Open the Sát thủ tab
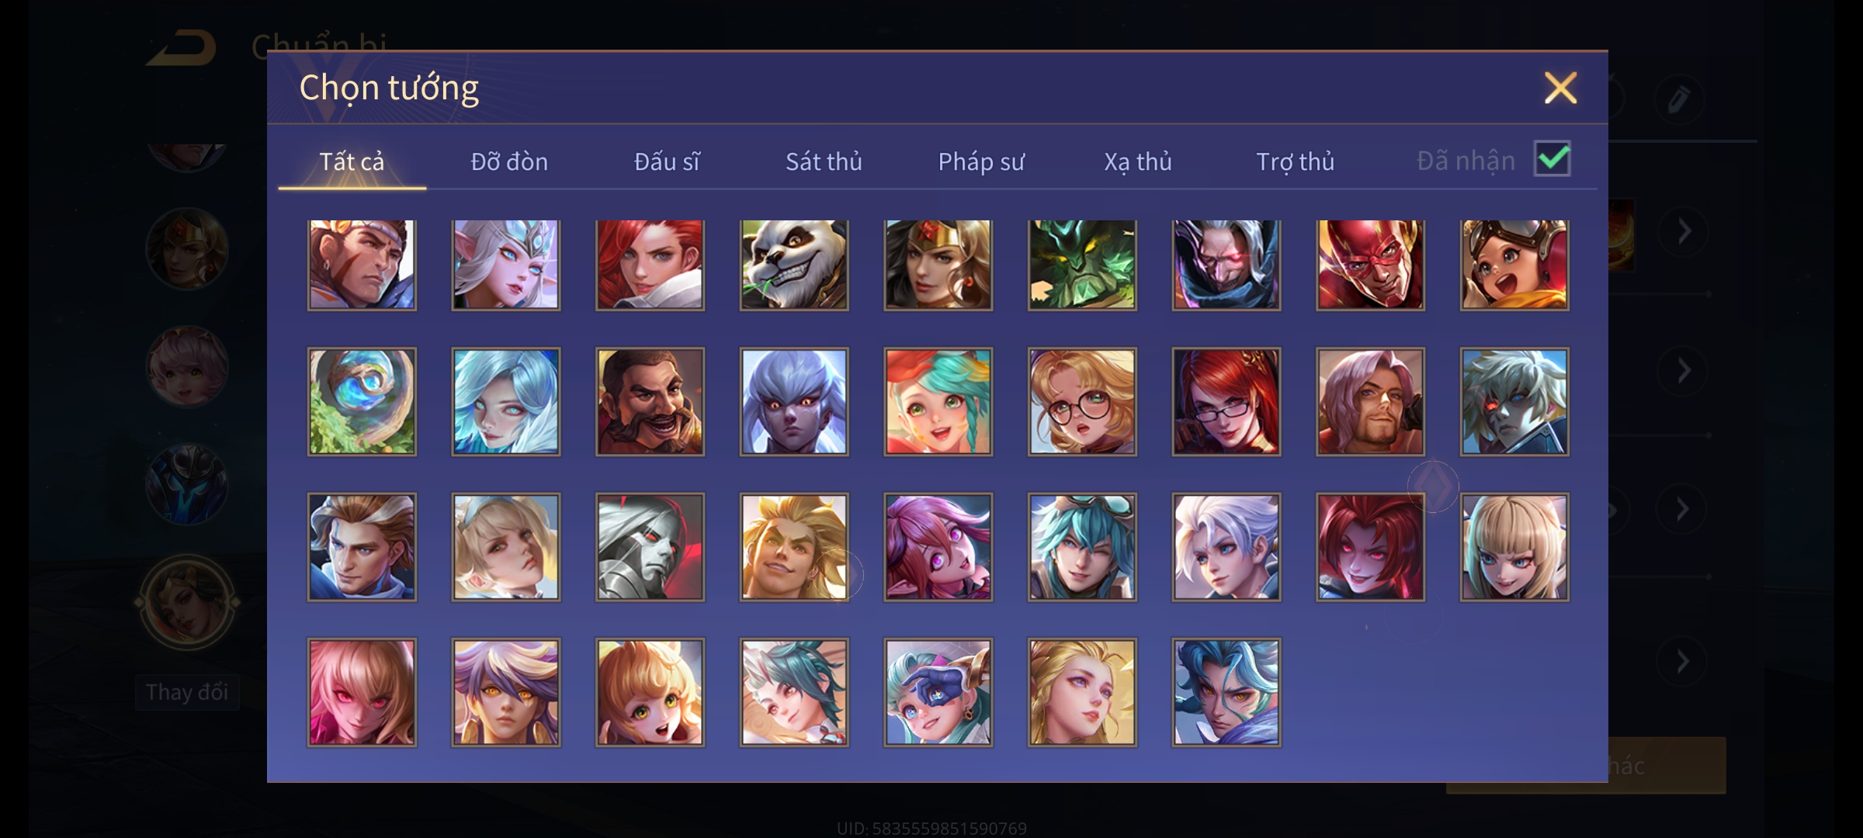1863x838 pixels. pyautogui.click(x=824, y=161)
